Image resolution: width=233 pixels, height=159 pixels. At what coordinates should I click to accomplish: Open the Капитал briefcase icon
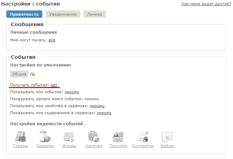point(93,136)
